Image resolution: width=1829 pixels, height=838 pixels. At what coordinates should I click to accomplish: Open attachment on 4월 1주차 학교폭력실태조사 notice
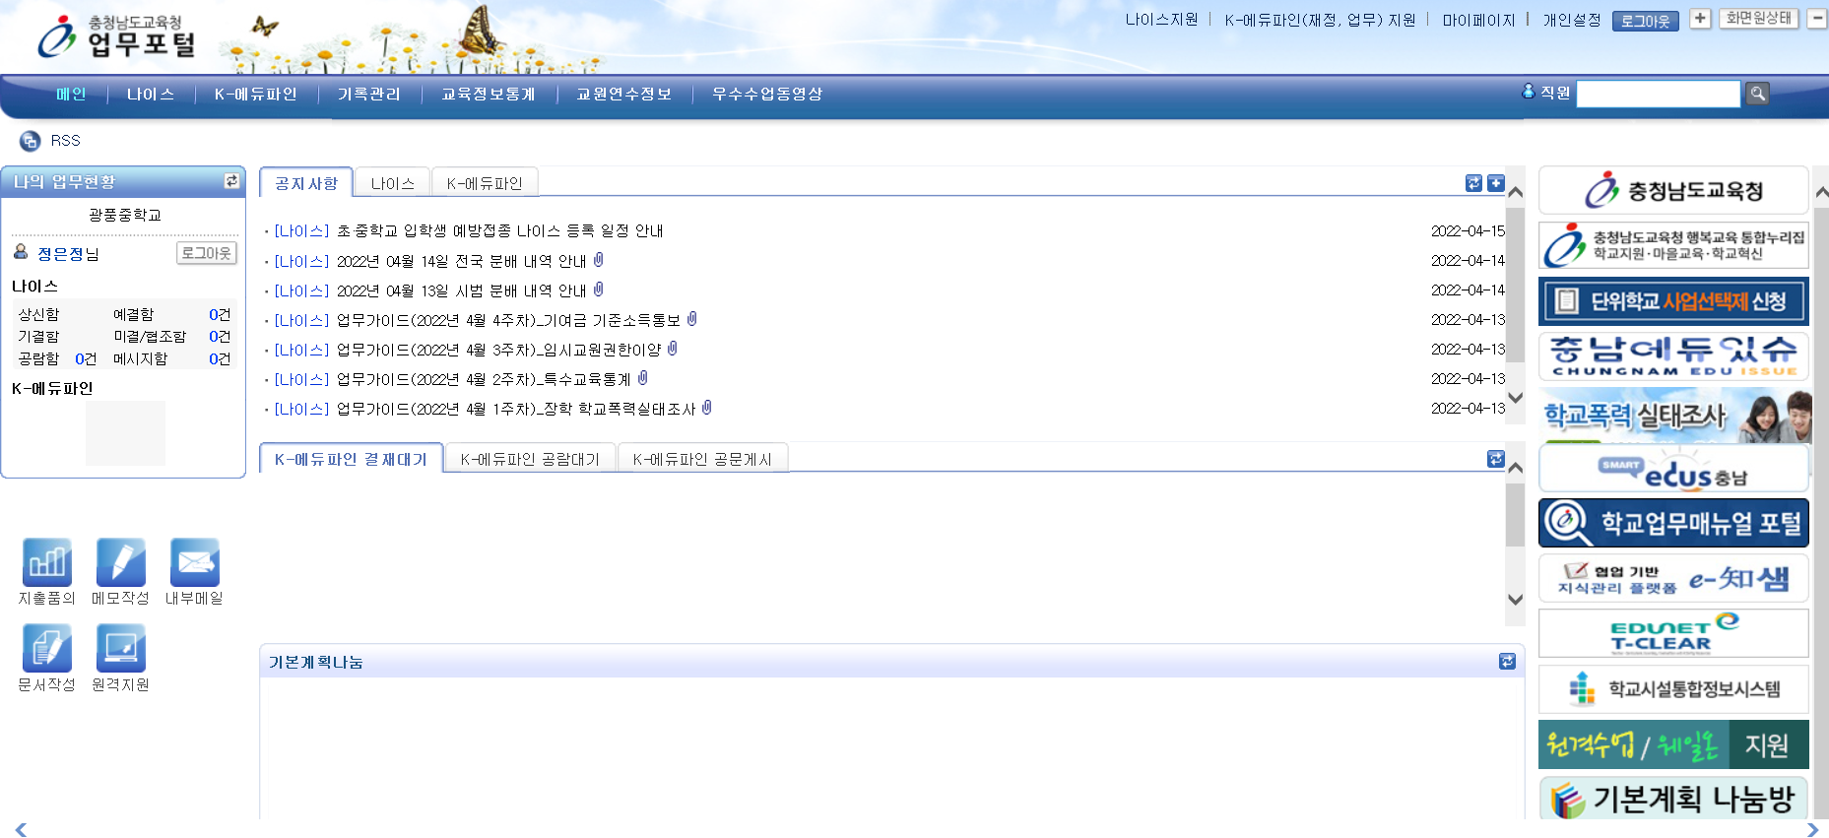[x=707, y=408]
